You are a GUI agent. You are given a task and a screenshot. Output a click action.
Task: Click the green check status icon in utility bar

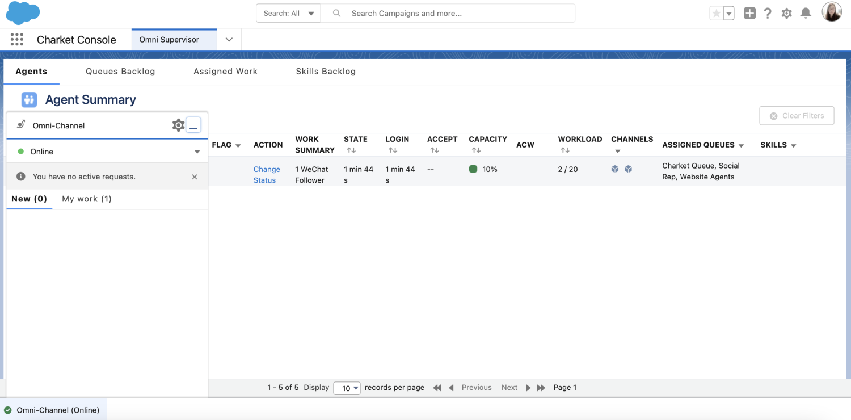click(8, 410)
